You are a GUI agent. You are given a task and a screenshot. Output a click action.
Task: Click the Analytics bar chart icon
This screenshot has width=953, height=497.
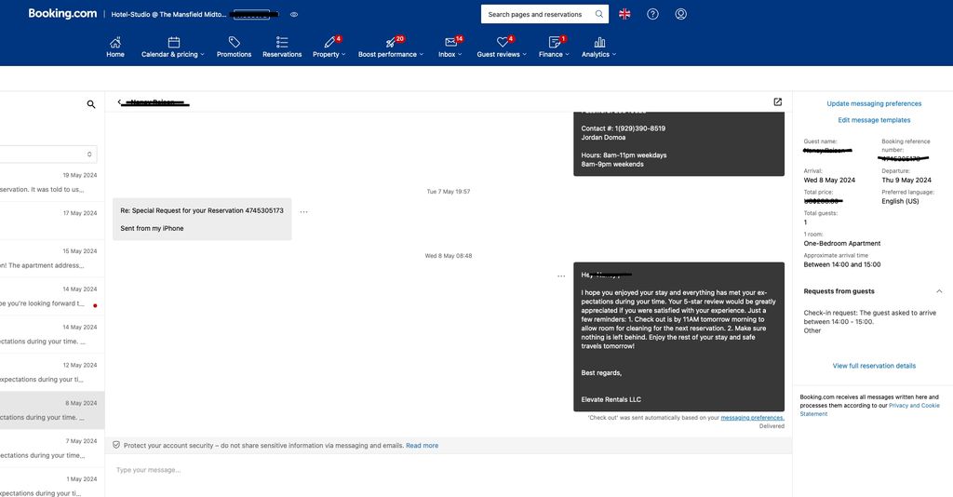click(599, 42)
